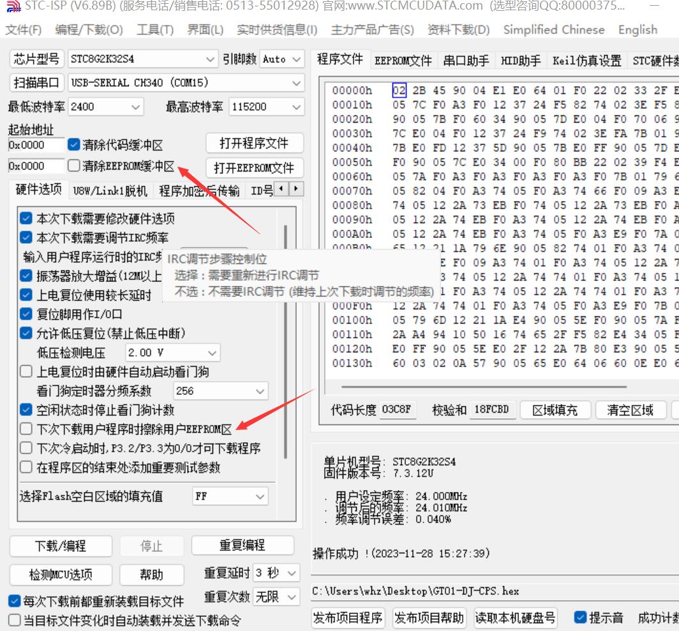
Task: Enable 上电复位时由硬件自动启动看门狗 checkbox
Action: tap(26, 371)
